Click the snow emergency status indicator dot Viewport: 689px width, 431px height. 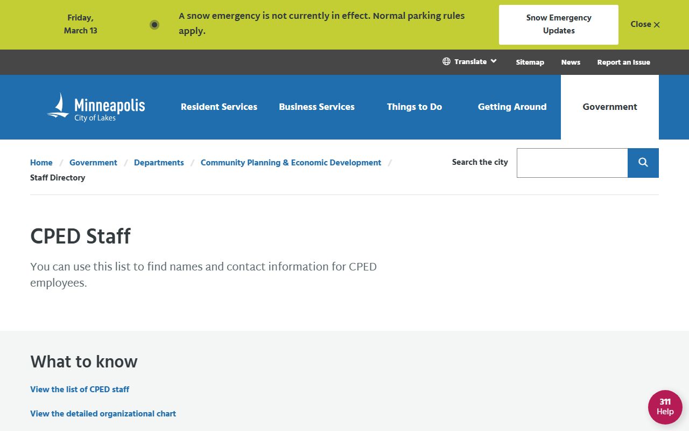[154, 25]
